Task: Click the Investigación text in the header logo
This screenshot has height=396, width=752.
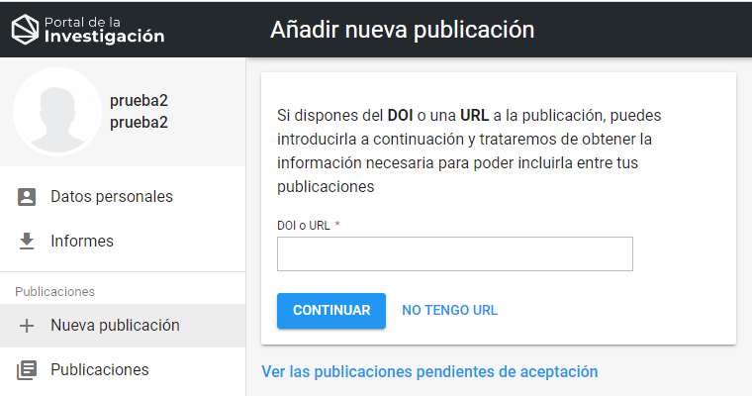Action: pyautogui.click(x=104, y=37)
